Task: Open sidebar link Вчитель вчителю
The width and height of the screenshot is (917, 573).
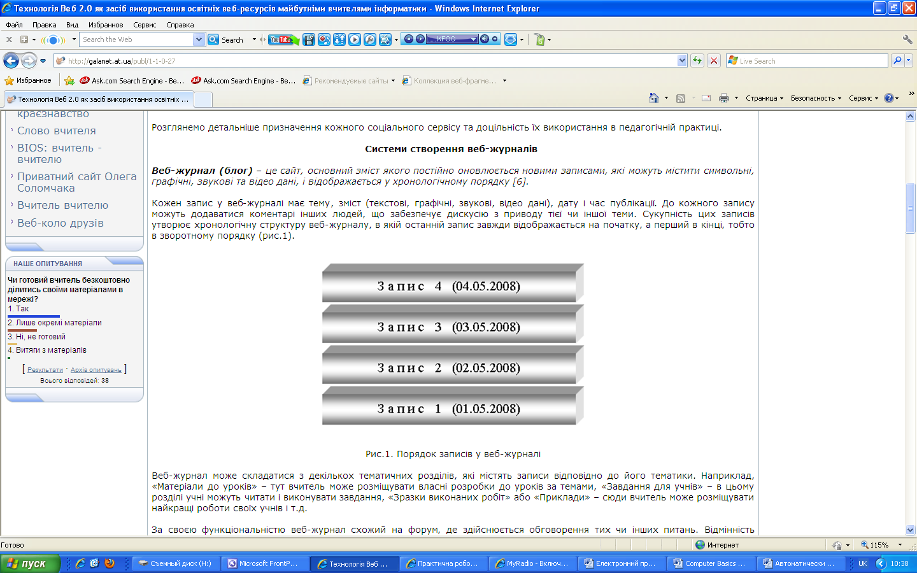Action: point(62,205)
